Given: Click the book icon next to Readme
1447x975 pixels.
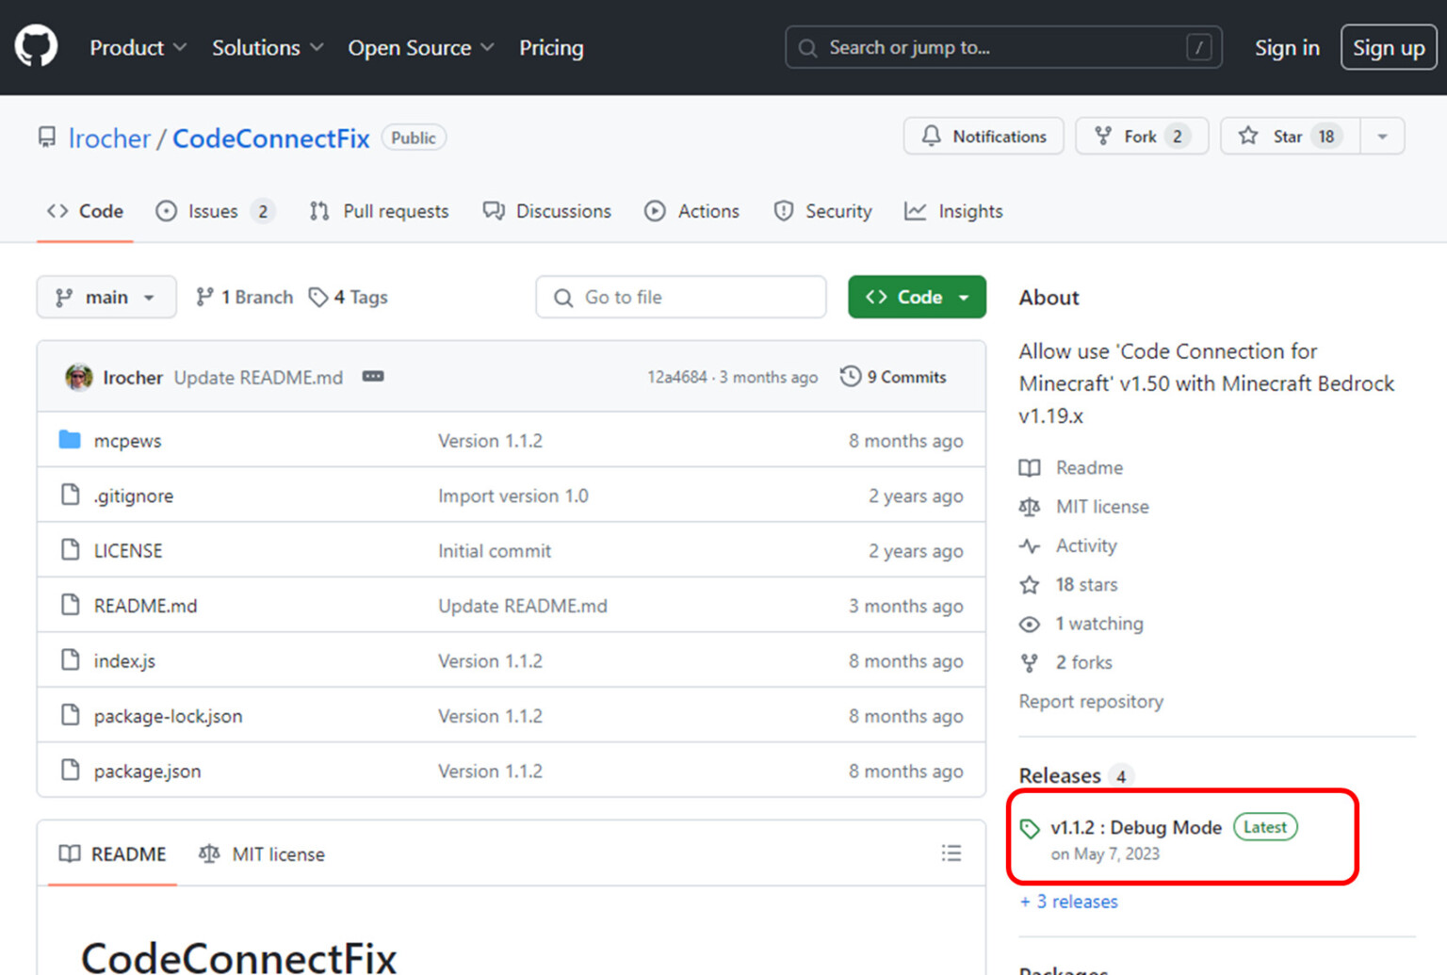Looking at the screenshot, I should pyautogui.click(x=1030, y=468).
